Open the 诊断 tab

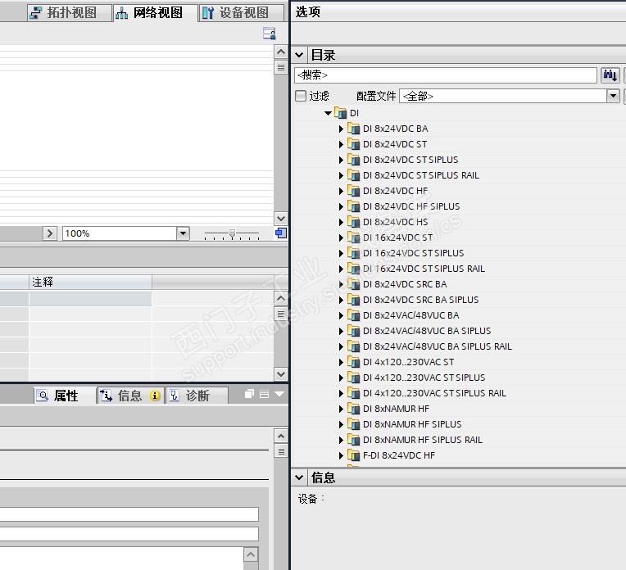pyautogui.click(x=197, y=396)
